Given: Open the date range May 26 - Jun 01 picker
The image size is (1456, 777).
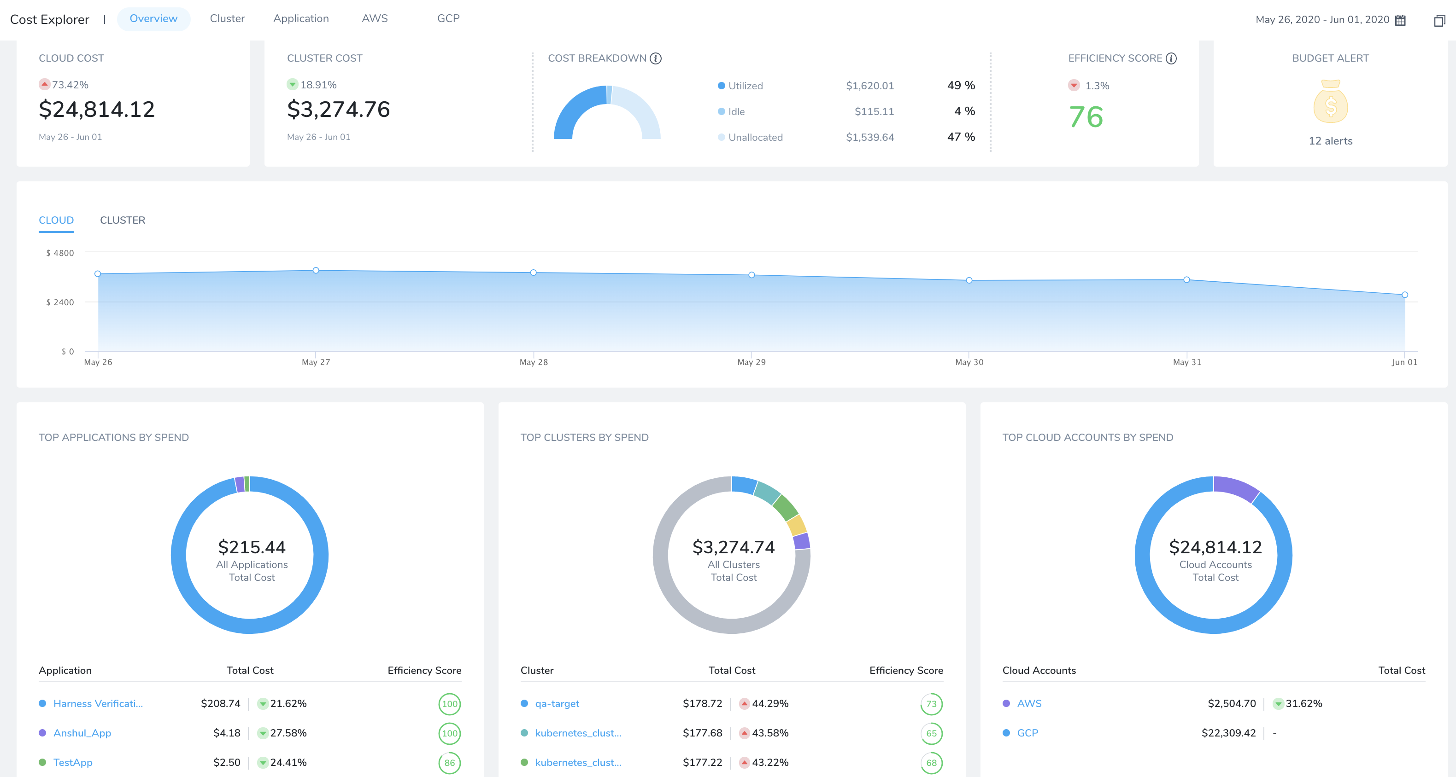Looking at the screenshot, I should click(1322, 20).
